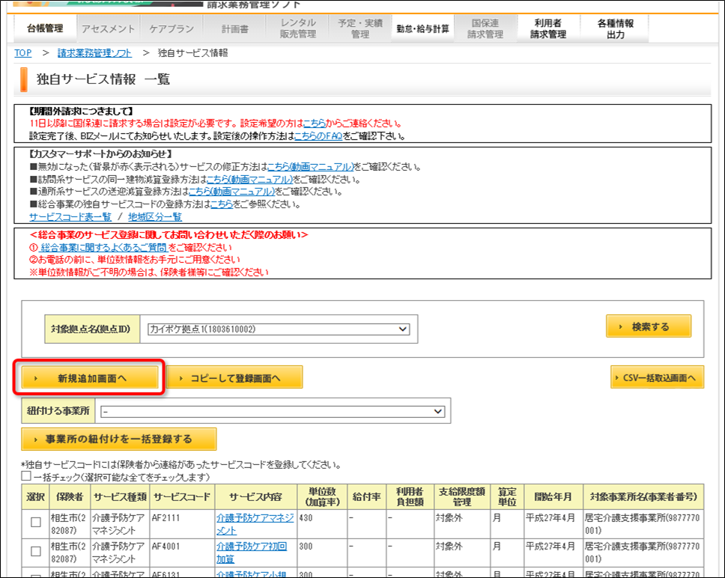Screen dimensions: 725x578
Task: Open the こちらのFAQ link
Action: pos(318,136)
